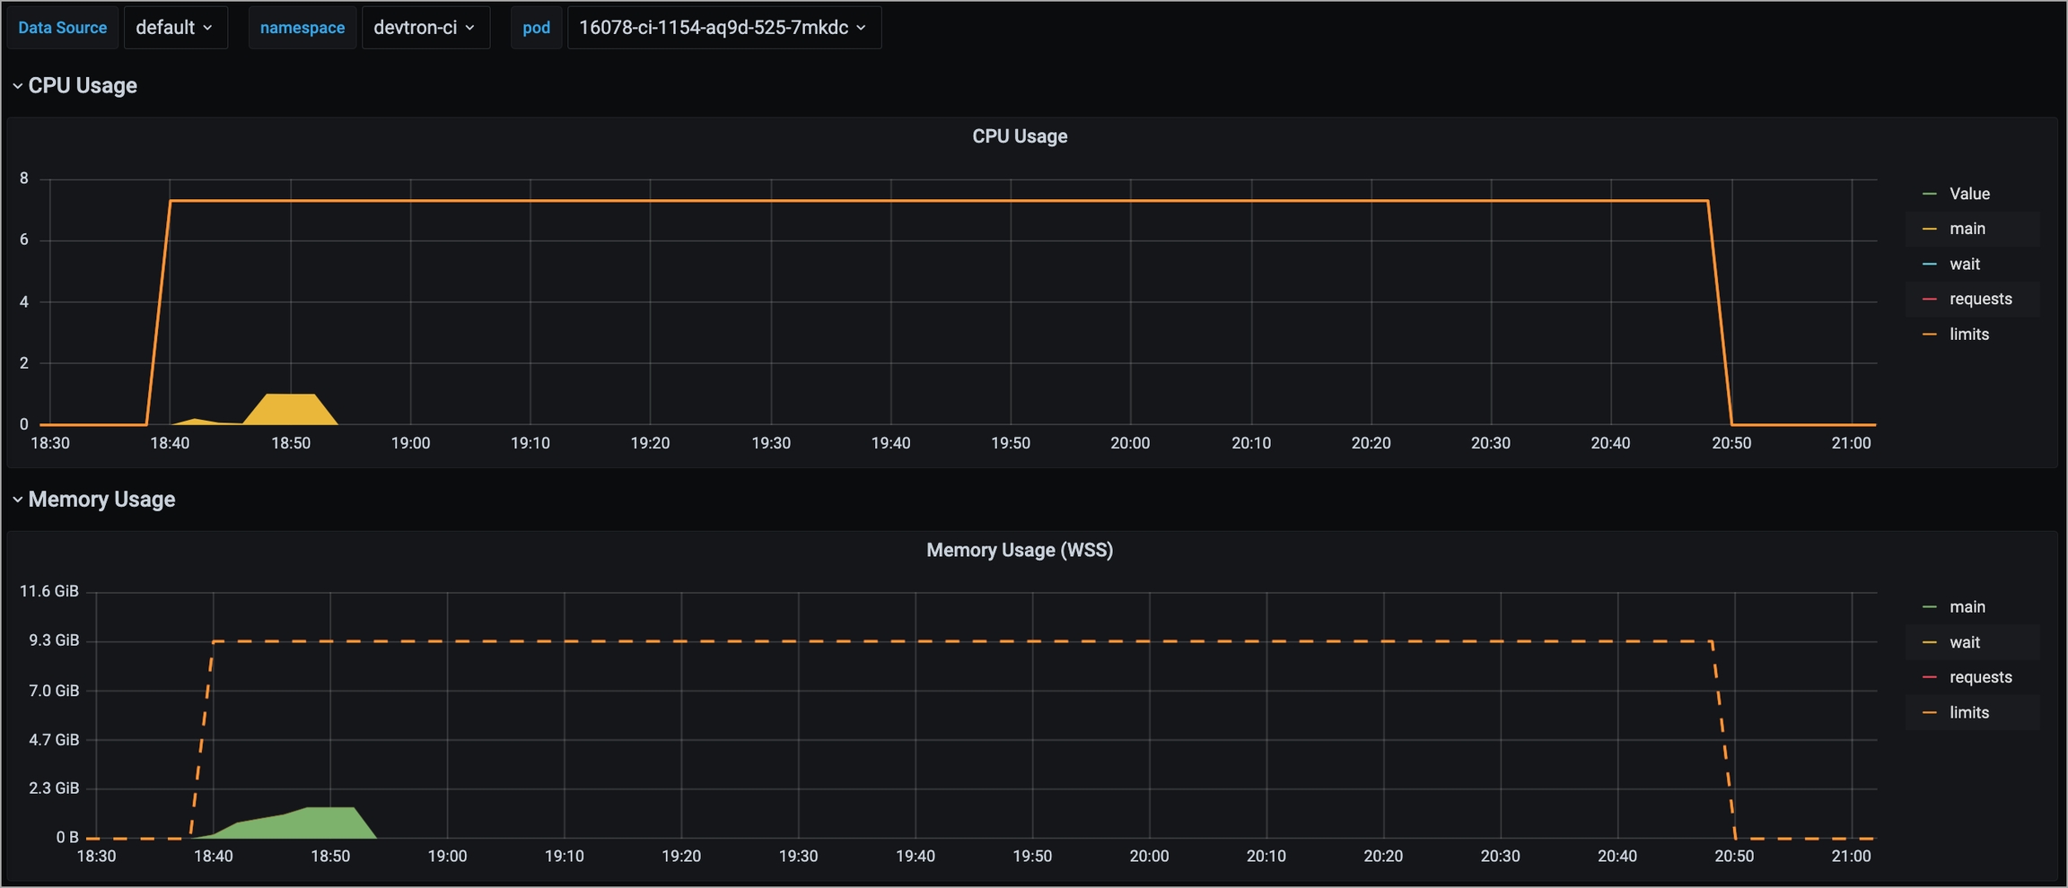The width and height of the screenshot is (2068, 888).
Task: Click the main series color line in CPU legend
Action: (1929, 230)
